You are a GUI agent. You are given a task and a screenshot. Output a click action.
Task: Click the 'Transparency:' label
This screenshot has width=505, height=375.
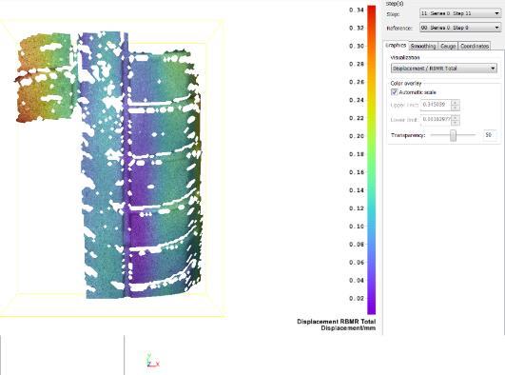408,135
